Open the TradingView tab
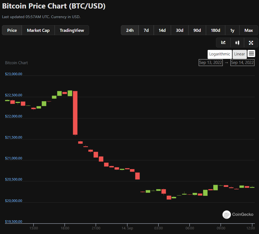Image resolution: width=259 pixels, height=234 pixels. [72, 30]
